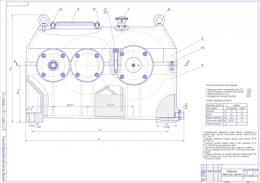The image size is (260, 183).
Task: Click the rotation speed value 78.21
Action: pyautogui.click(x=249, y=92)
